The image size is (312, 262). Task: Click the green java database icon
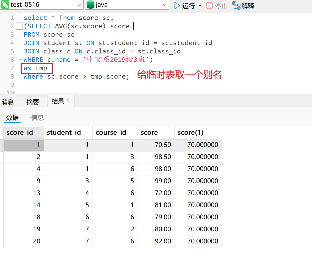pos(91,4)
